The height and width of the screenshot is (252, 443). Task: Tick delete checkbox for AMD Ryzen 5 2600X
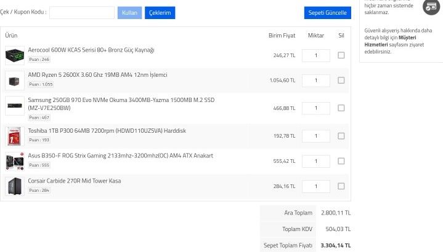click(x=341, y=81)
